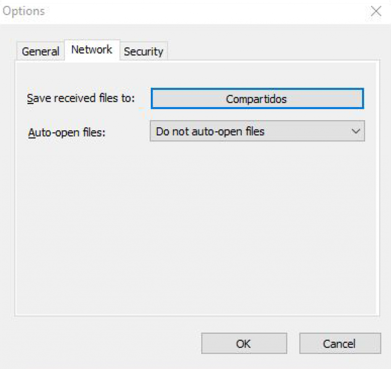Click the Compartidos folder button
The image size is (391, 369).
[257, 99]
